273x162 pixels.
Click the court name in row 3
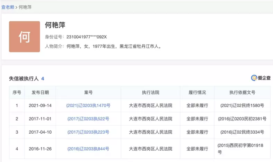[151, 132]
